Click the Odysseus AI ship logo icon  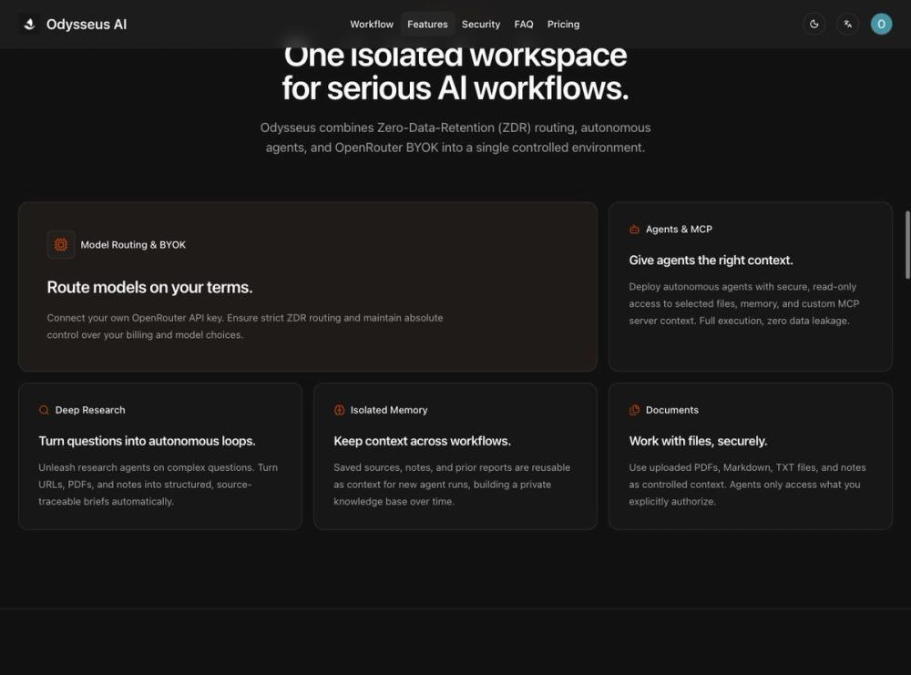click(x=30, y=24)
